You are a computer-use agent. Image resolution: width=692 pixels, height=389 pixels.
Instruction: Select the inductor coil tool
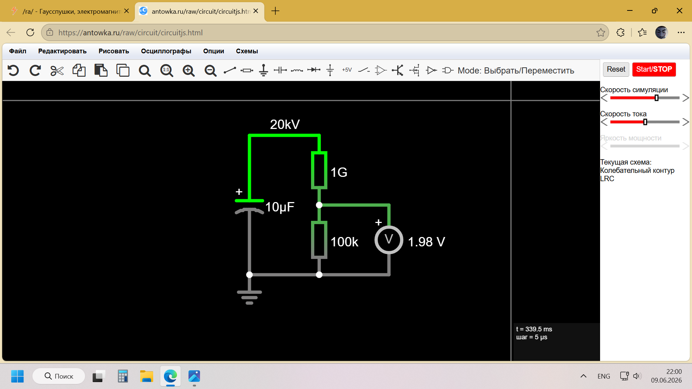coord(297,70)
